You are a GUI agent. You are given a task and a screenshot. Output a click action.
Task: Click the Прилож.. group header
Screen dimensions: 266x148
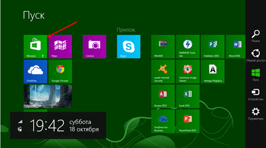(x=127, y=30)
